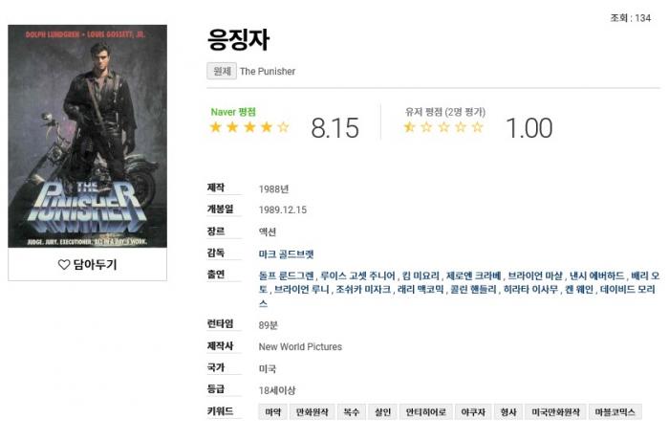Open director 마크 골드브랫 link

point(287,254)
